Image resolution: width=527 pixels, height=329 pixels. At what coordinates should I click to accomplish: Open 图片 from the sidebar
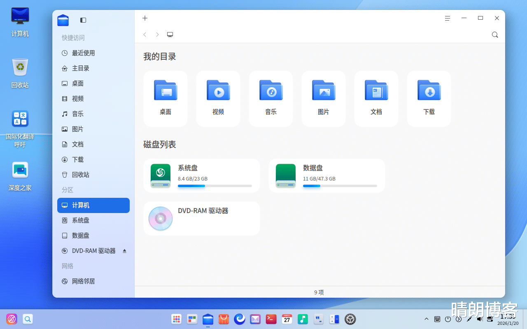click(93, 129)
